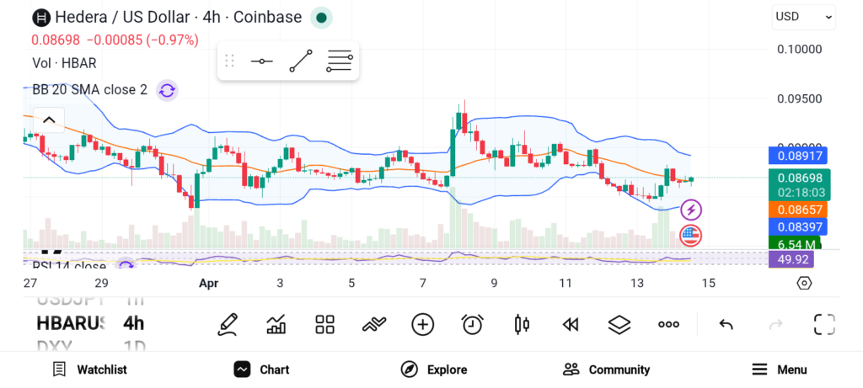Collapse the indicator legend with the chevron
Image resolution: width=863 pixels, height=388 pixels.
coord(49,120)
